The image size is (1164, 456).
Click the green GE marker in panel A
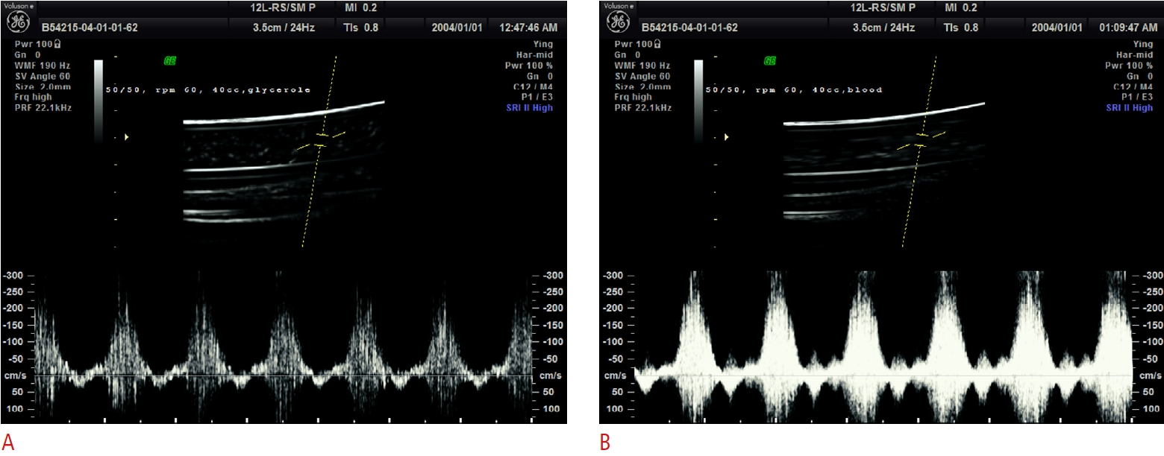[x=169, y=61]
